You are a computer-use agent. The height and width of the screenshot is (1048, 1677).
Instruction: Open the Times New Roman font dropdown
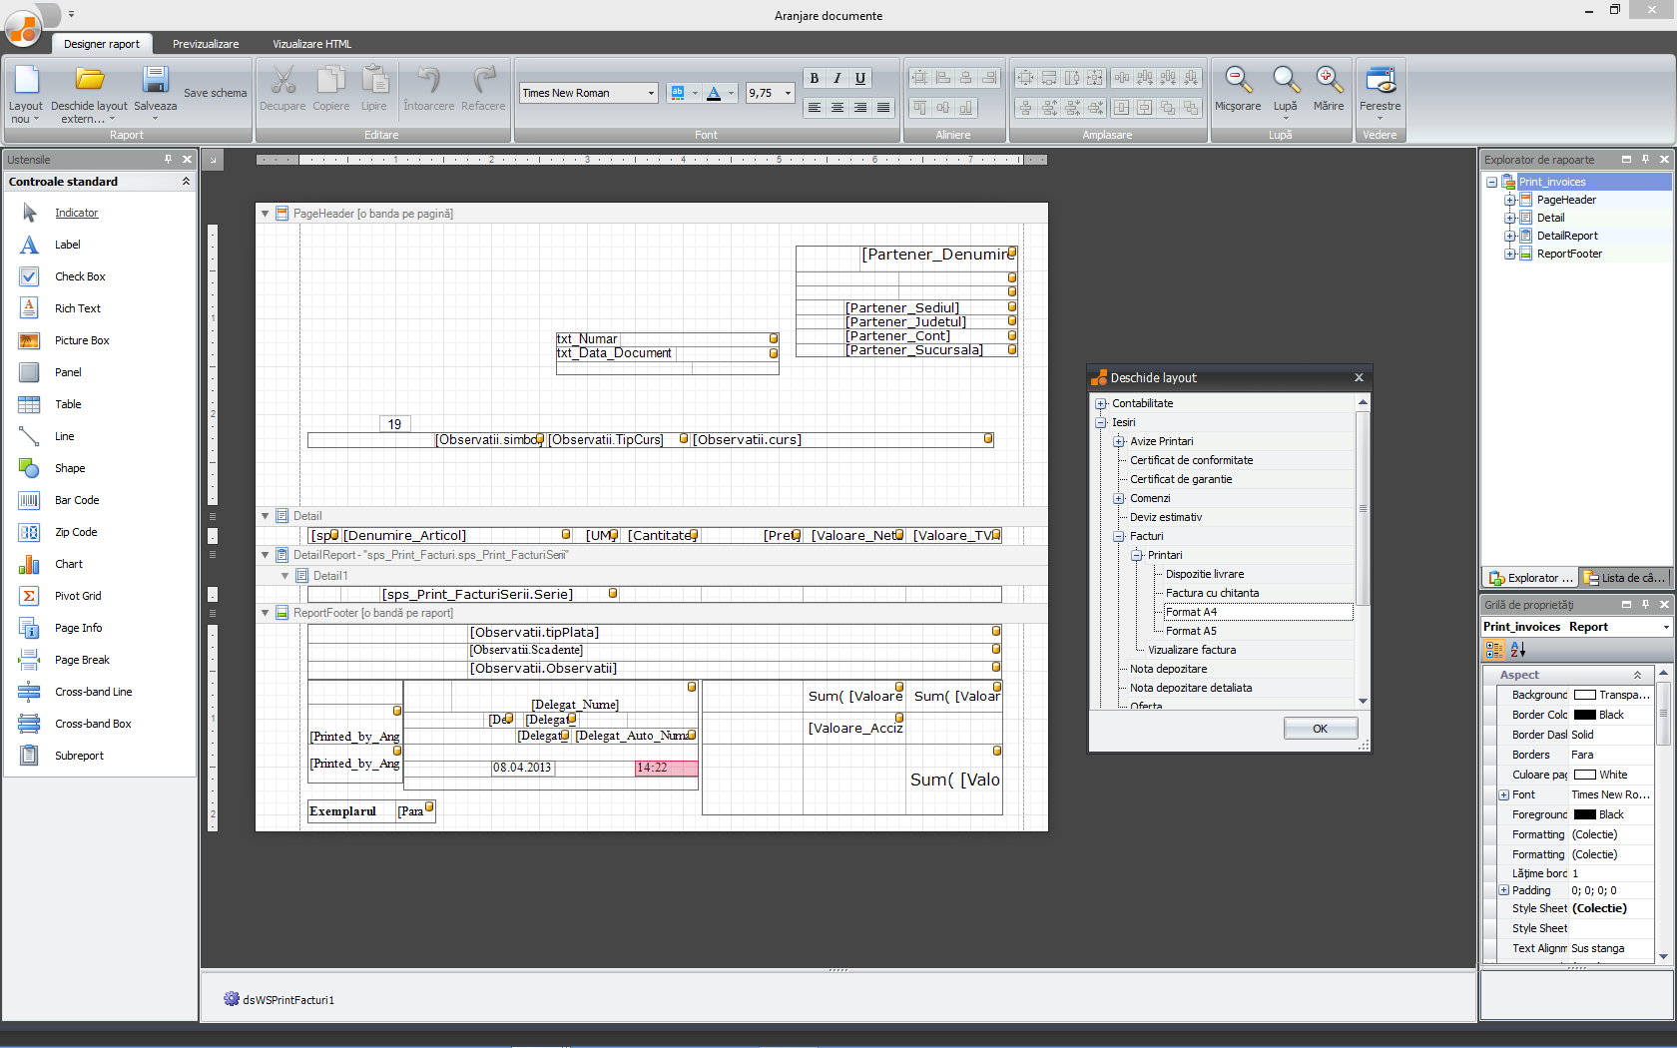coord(651,93)
